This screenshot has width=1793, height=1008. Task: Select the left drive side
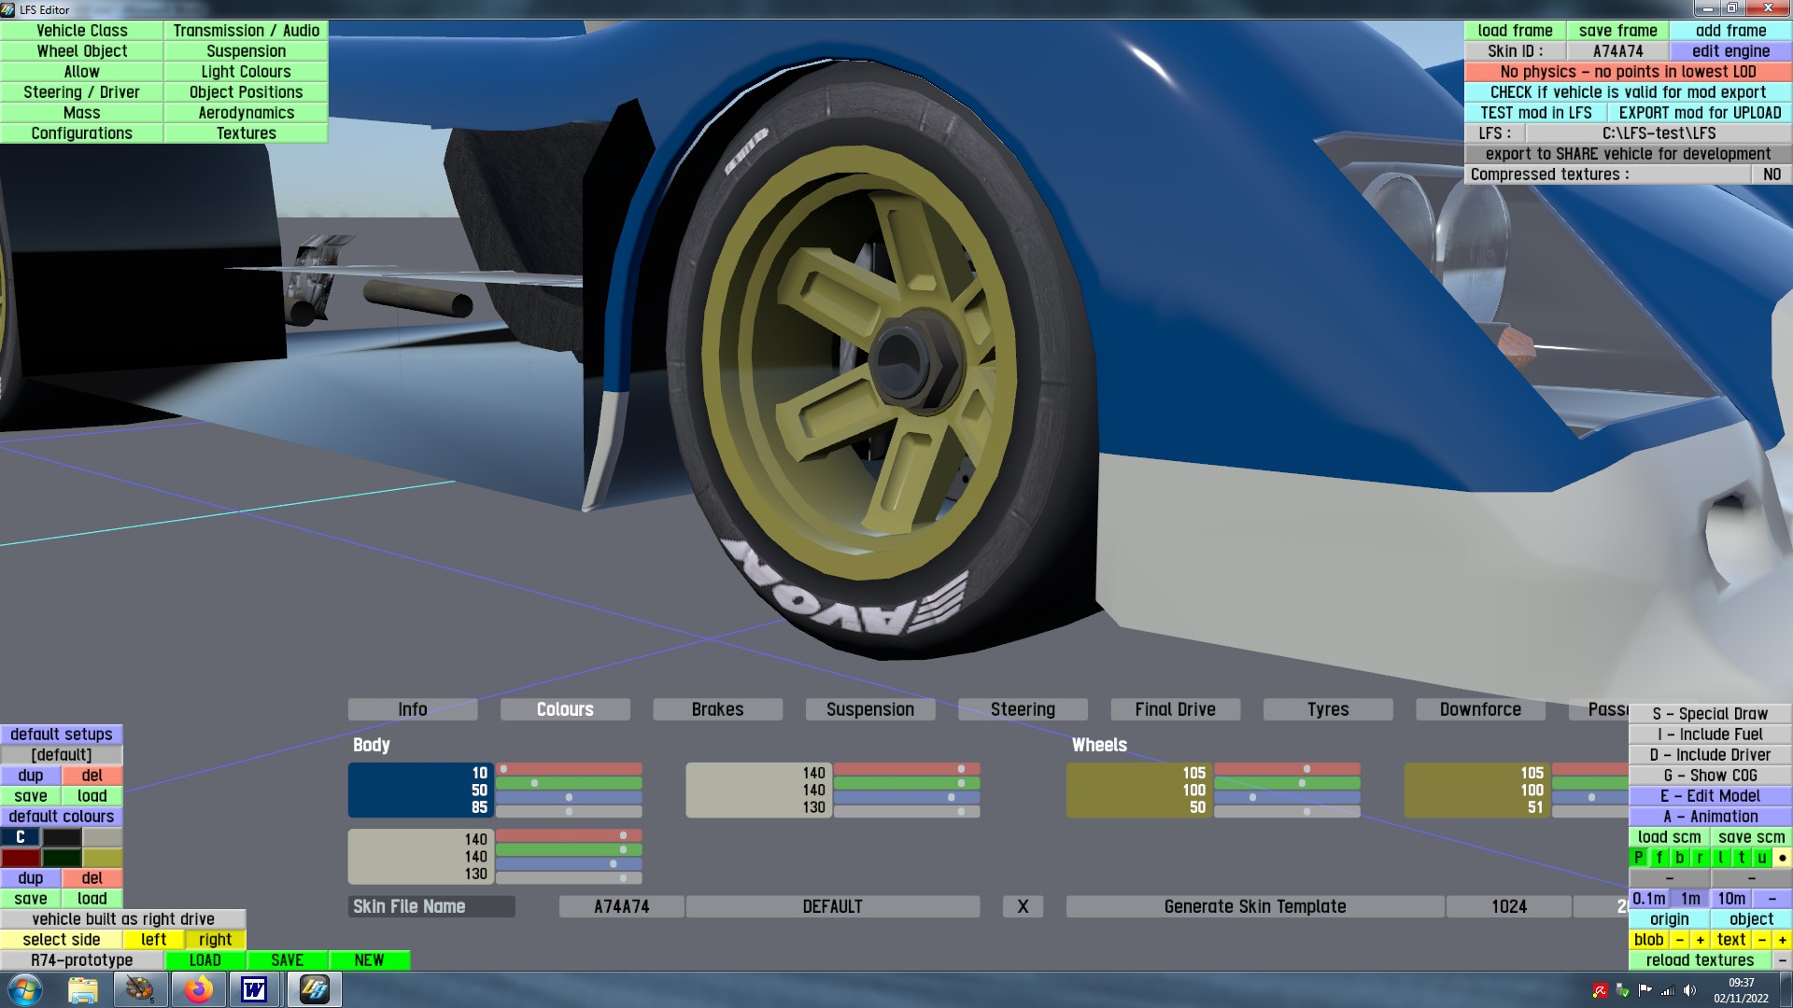click(153, 940)
